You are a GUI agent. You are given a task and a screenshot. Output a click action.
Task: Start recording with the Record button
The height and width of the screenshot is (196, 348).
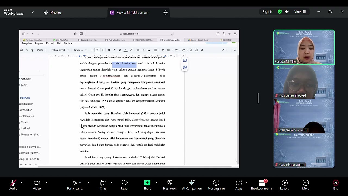click(x=285, y=185)
